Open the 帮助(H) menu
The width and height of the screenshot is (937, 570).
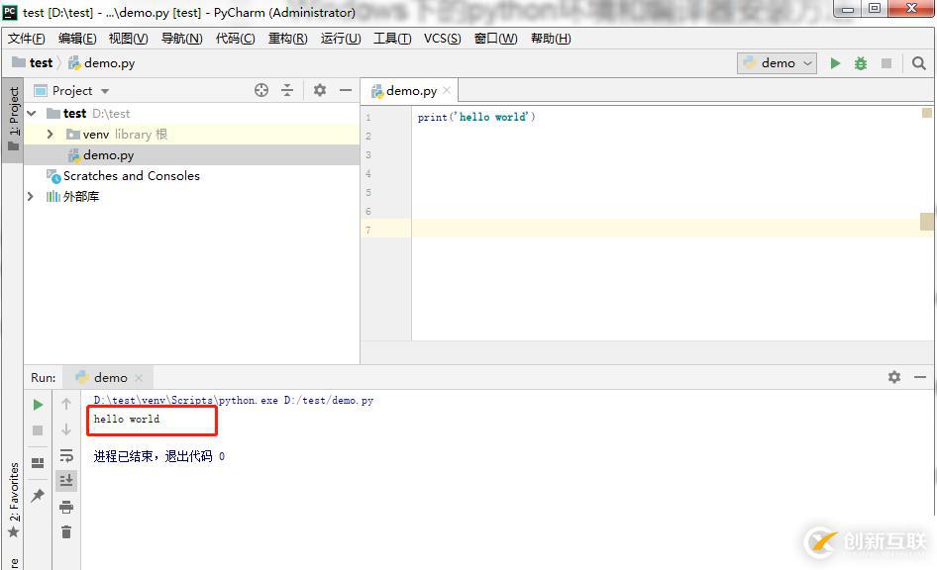[551, 39]
